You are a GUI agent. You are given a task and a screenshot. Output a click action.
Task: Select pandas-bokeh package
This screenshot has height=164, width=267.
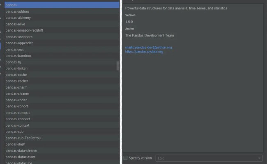pos(62,68)
